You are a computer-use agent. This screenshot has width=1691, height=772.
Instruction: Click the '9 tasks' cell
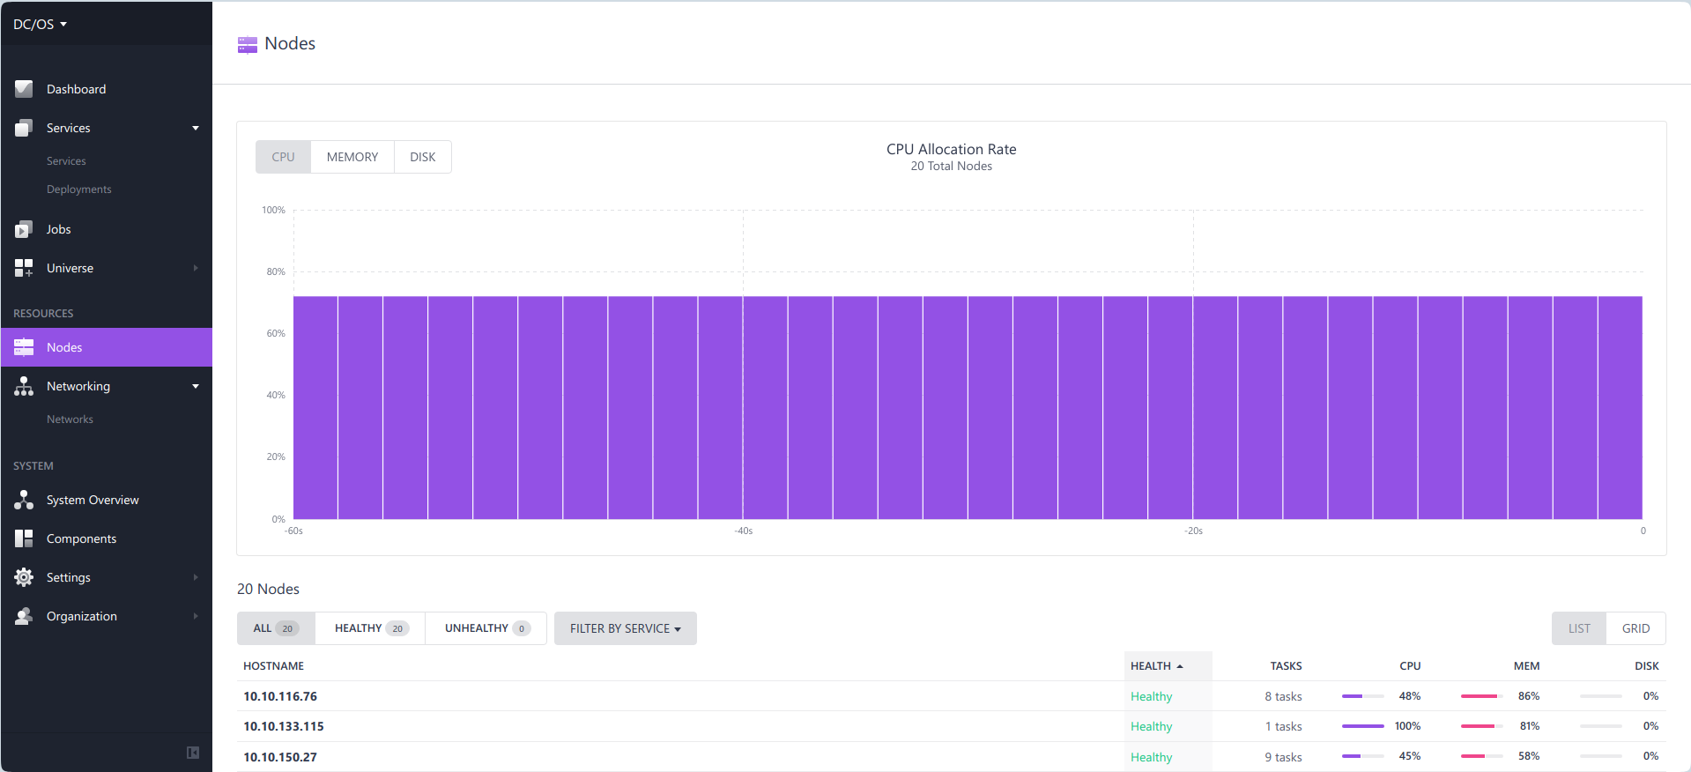1283,757
